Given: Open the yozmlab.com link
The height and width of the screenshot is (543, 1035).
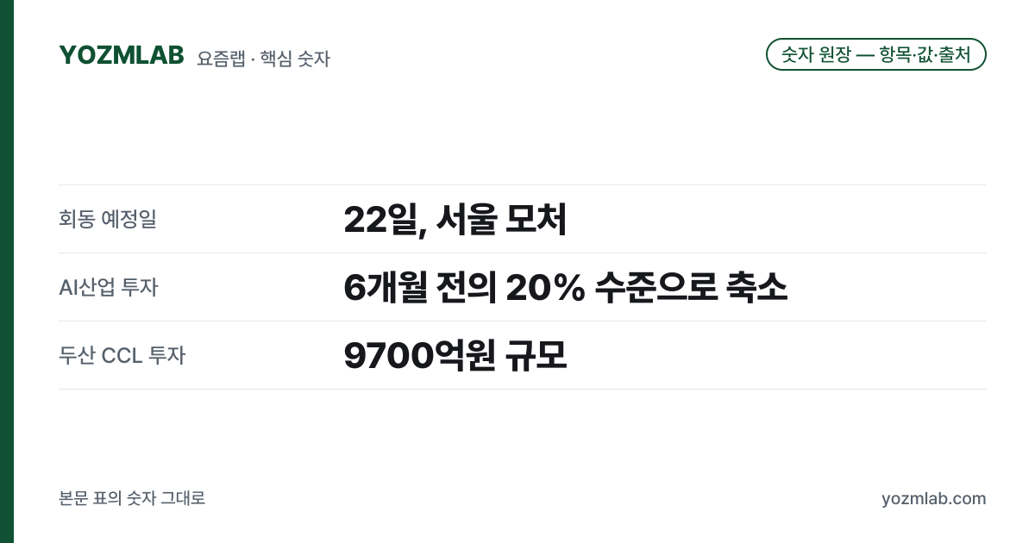Looking at the screenshot, I should pos(933,499).
